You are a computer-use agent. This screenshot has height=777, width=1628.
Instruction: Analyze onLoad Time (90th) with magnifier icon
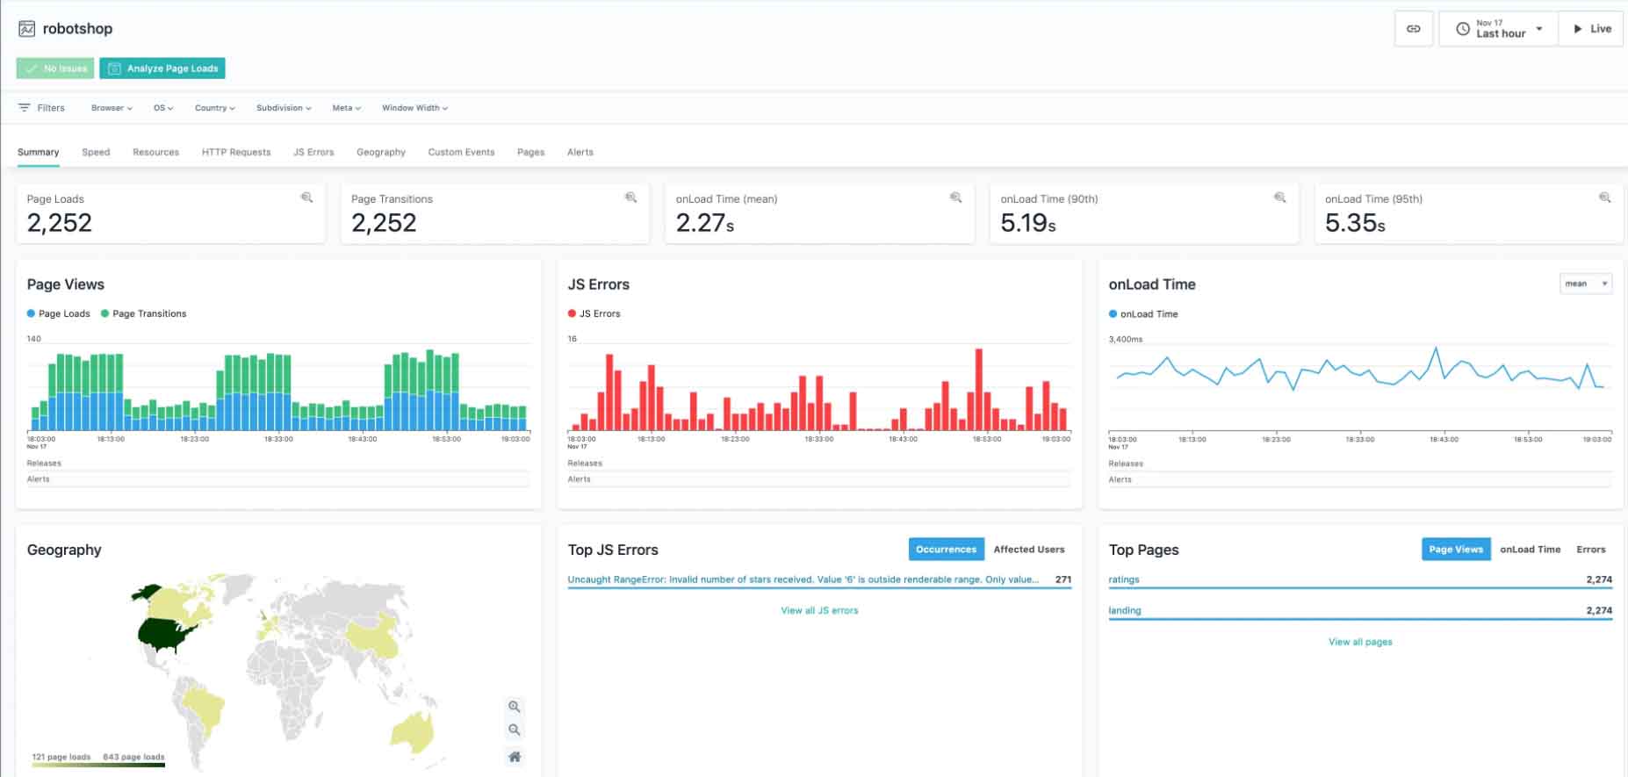pyautogui.click(x=1279, y=198)
